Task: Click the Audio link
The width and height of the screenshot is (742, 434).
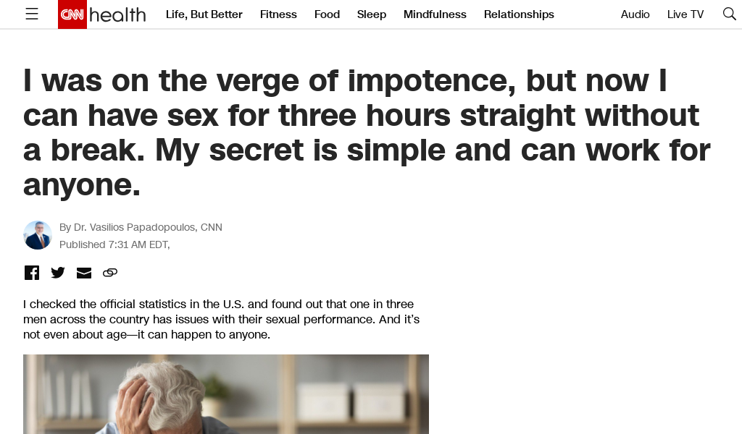Action: (x=635, y=14)
